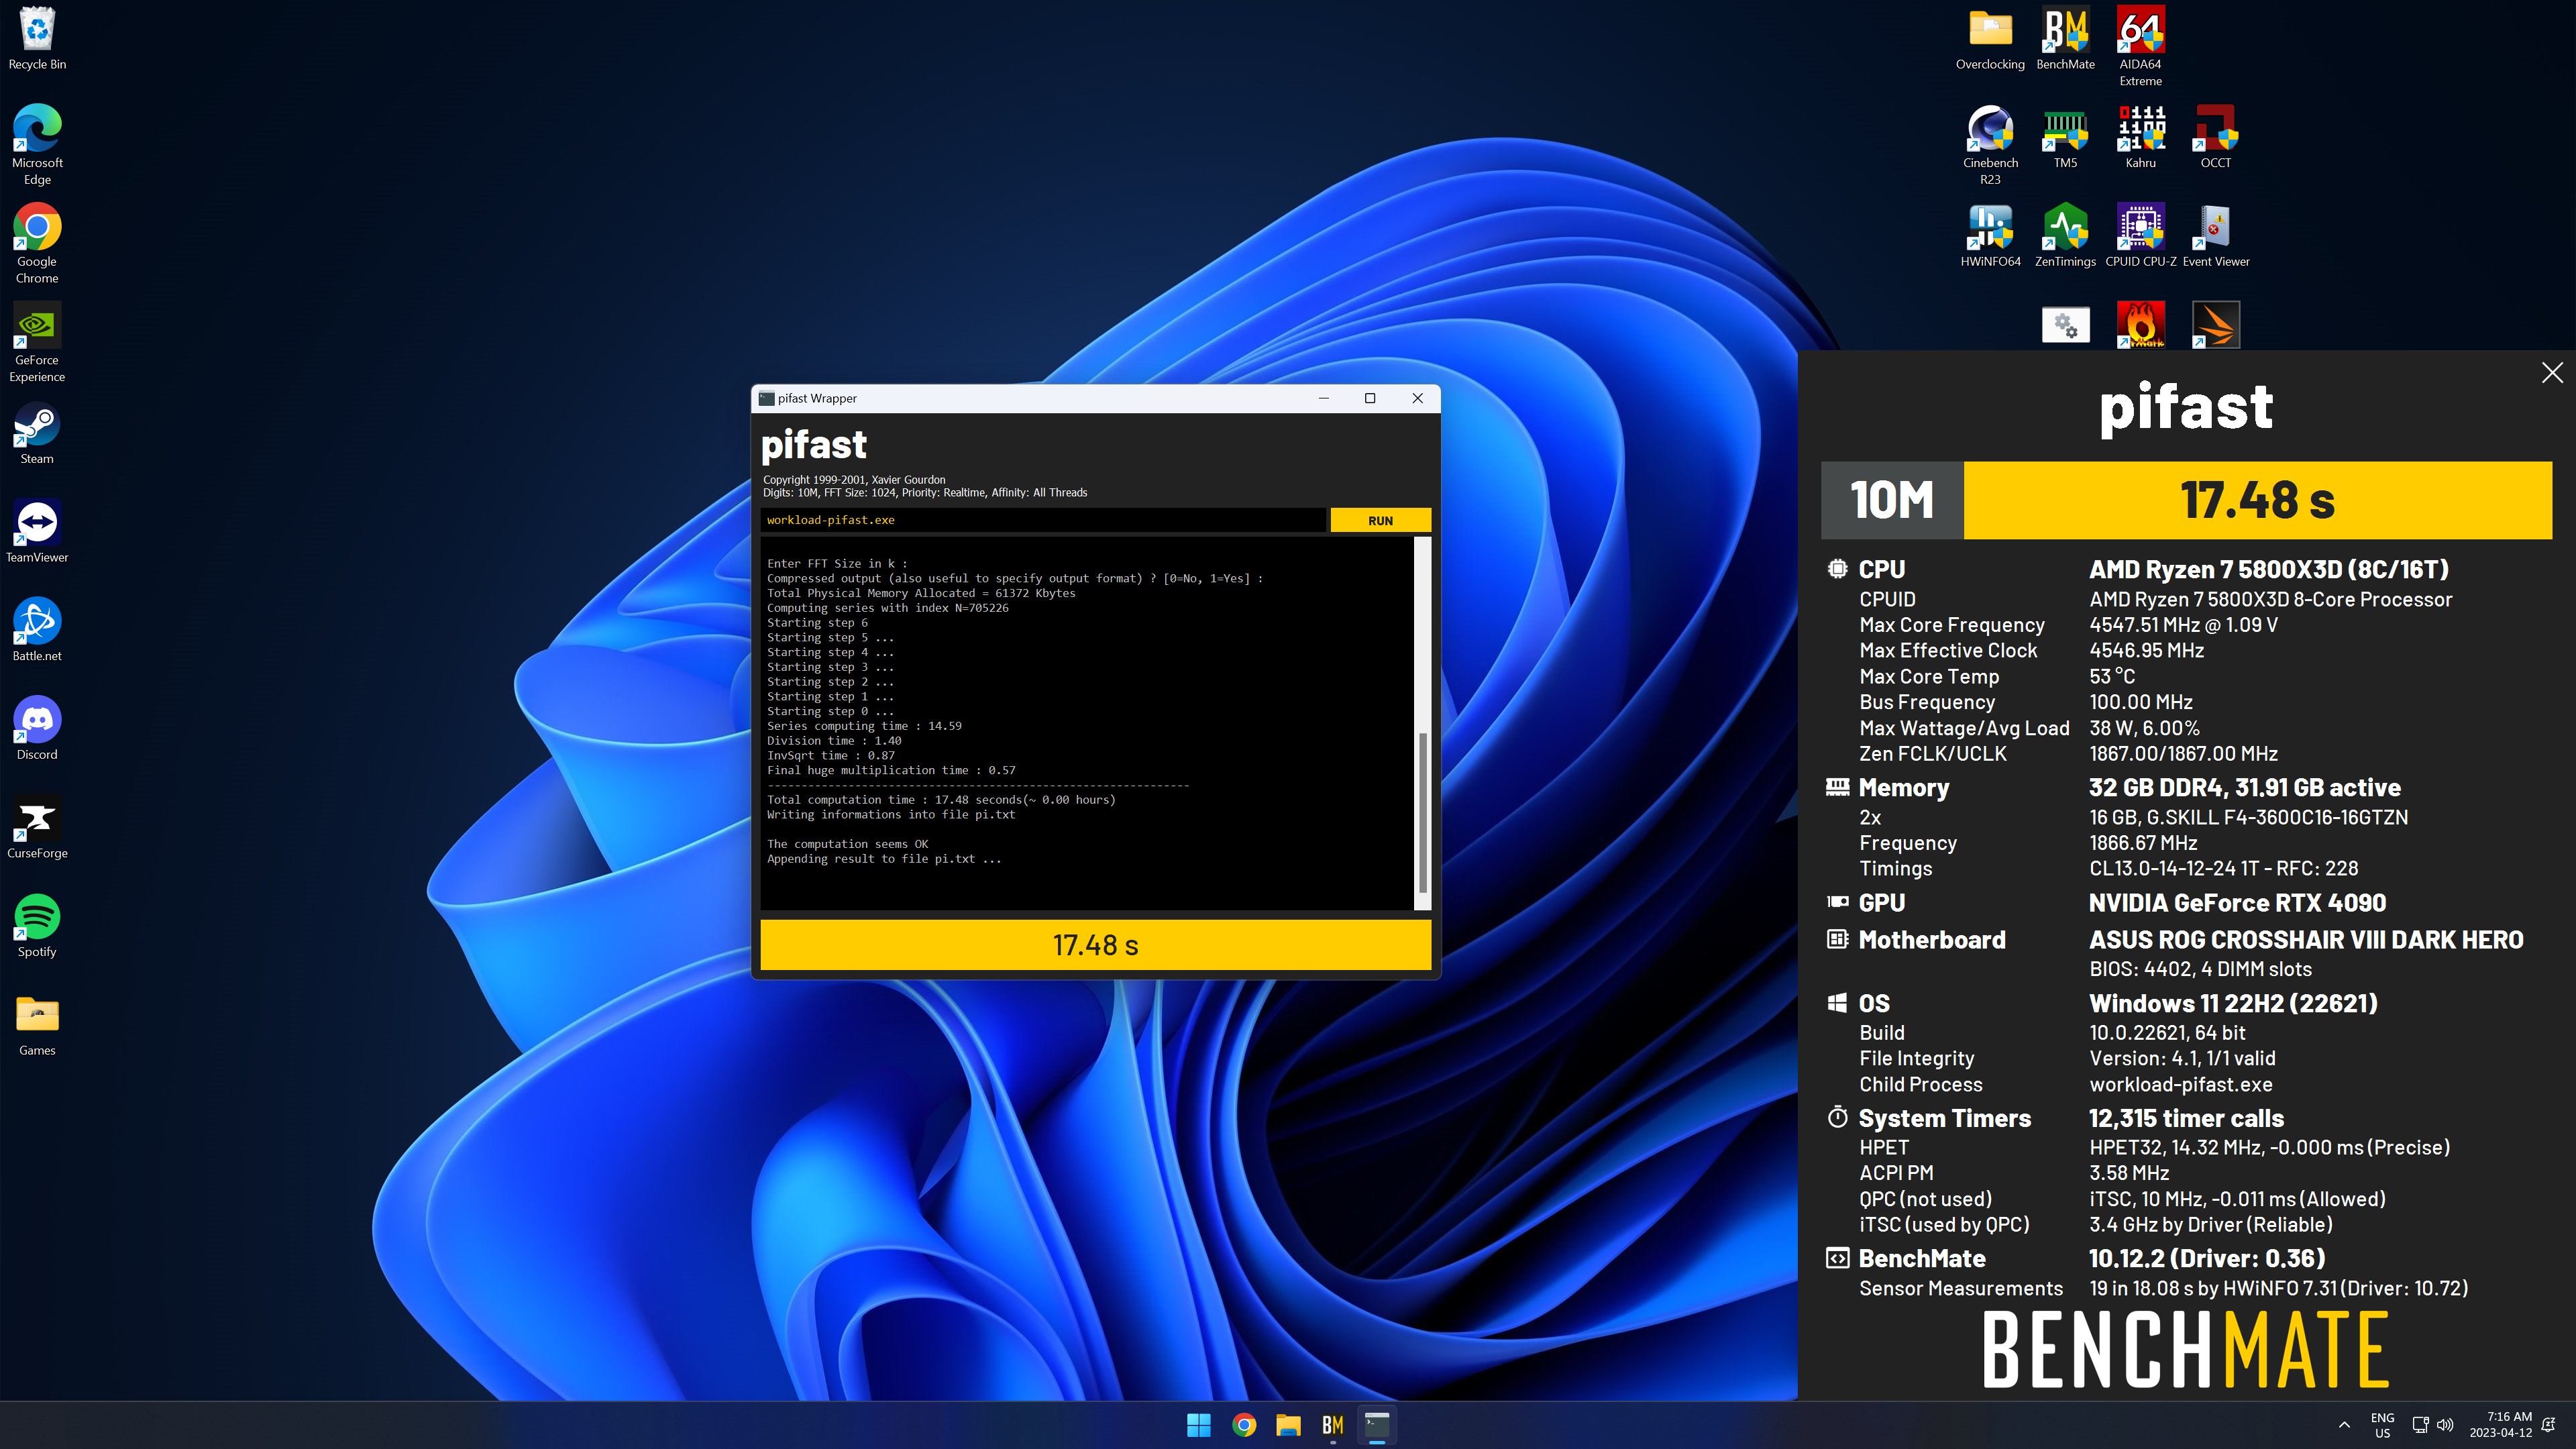2576x1449 pixels.
Task: Open network status tray icon
Action: click(x=2420, y=1425)
